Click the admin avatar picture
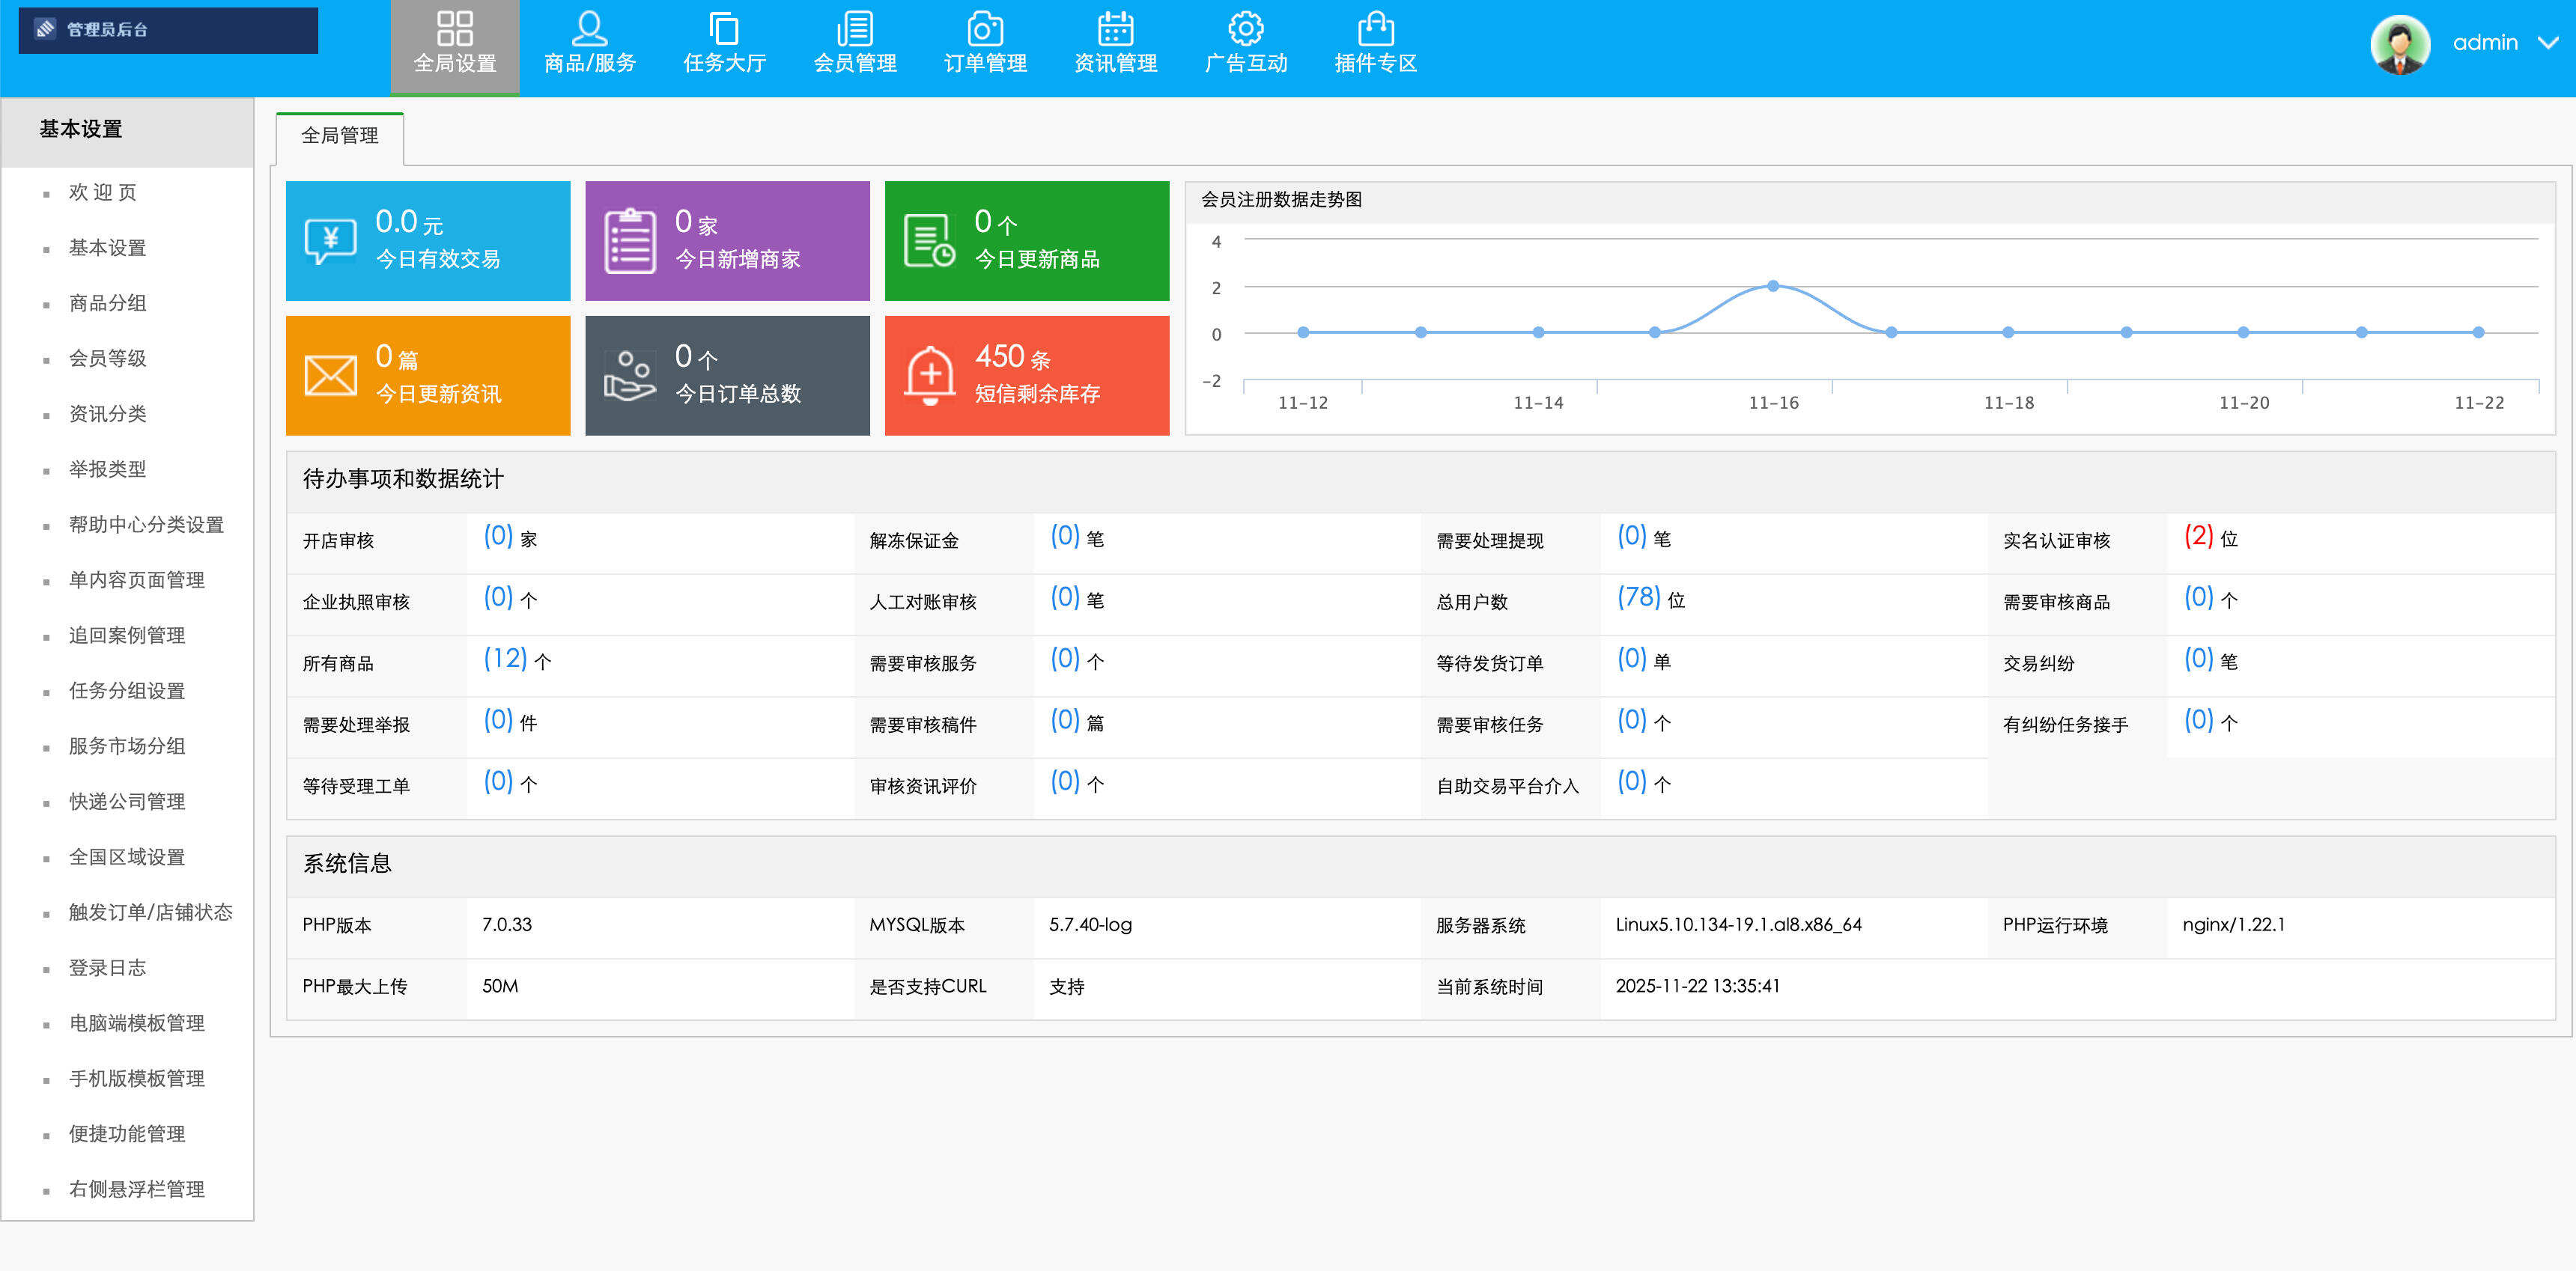Screen dimensions: 2576x1271 click(2400, 44)
